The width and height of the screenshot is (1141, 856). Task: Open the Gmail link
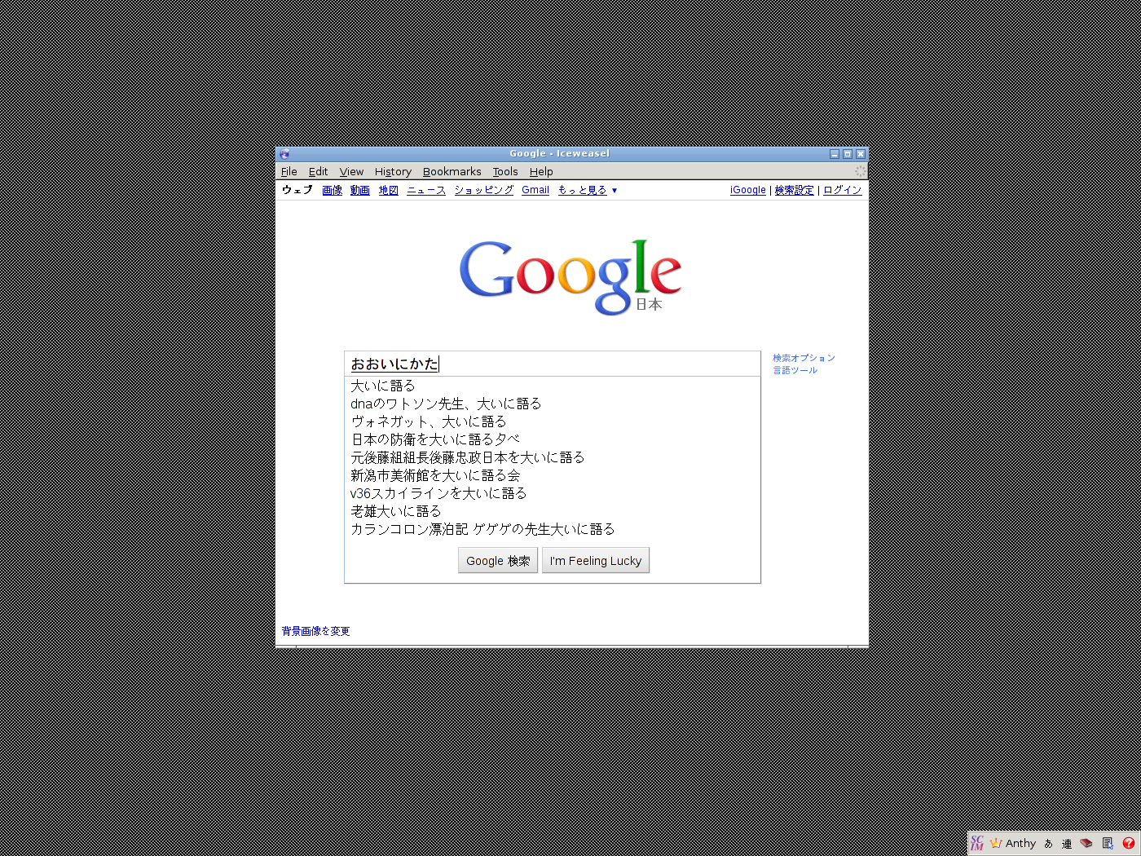click(x=535, y=190)
